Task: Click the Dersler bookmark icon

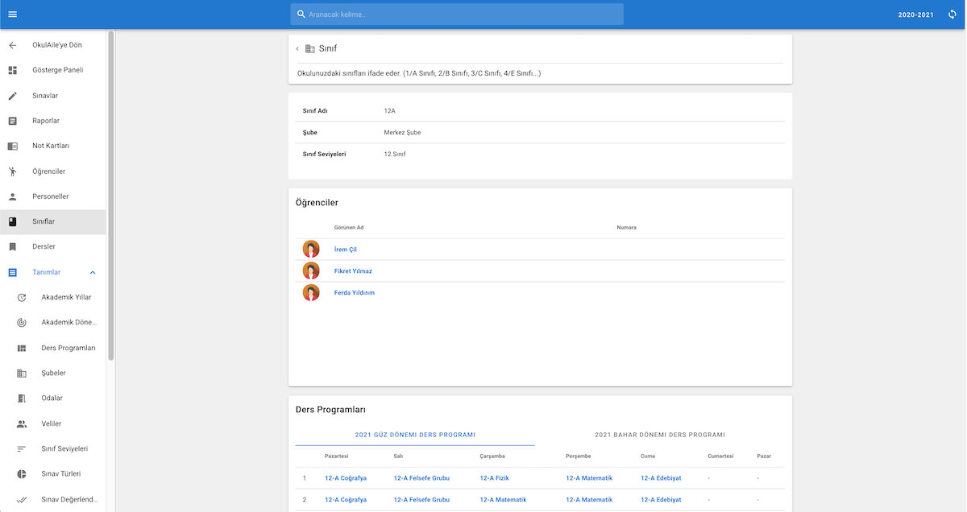Action: tap(12, 246)
